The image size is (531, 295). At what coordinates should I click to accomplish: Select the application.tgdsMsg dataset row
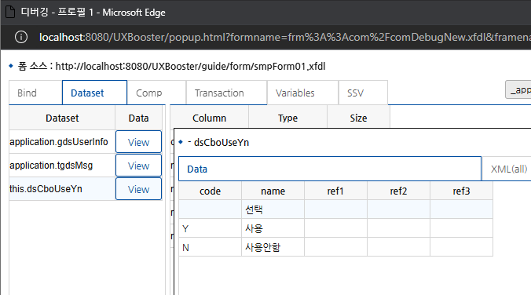(x=62, y=166)
